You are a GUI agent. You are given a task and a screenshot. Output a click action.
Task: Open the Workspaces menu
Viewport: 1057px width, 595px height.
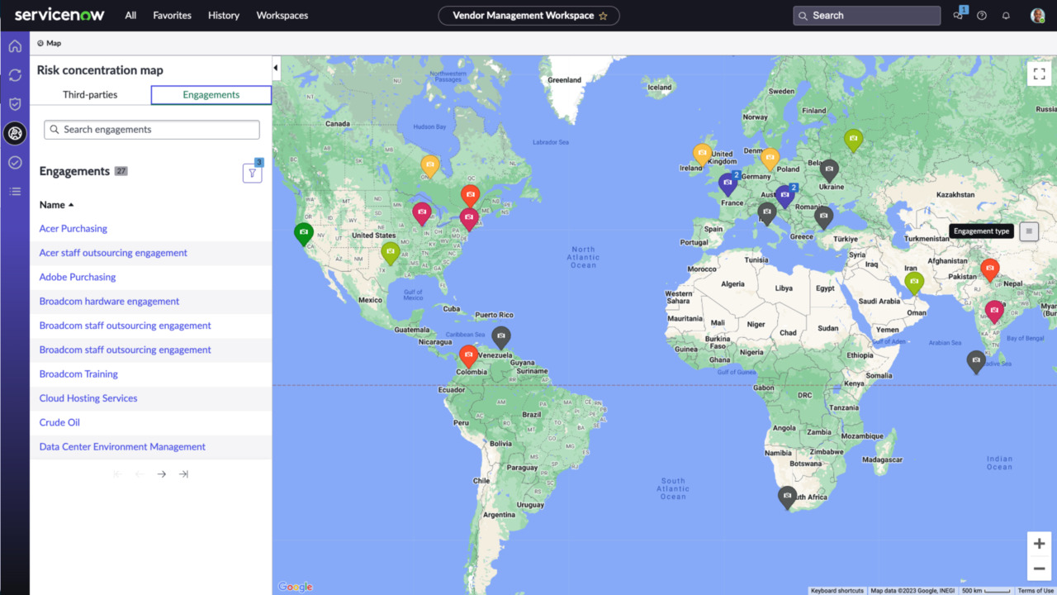(x=282, y=15)
